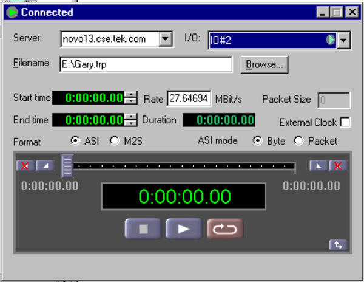The width and height of the screenshot is (364, 282).
Task: Increase Start time with up spinner
Action: coord(131,94)
